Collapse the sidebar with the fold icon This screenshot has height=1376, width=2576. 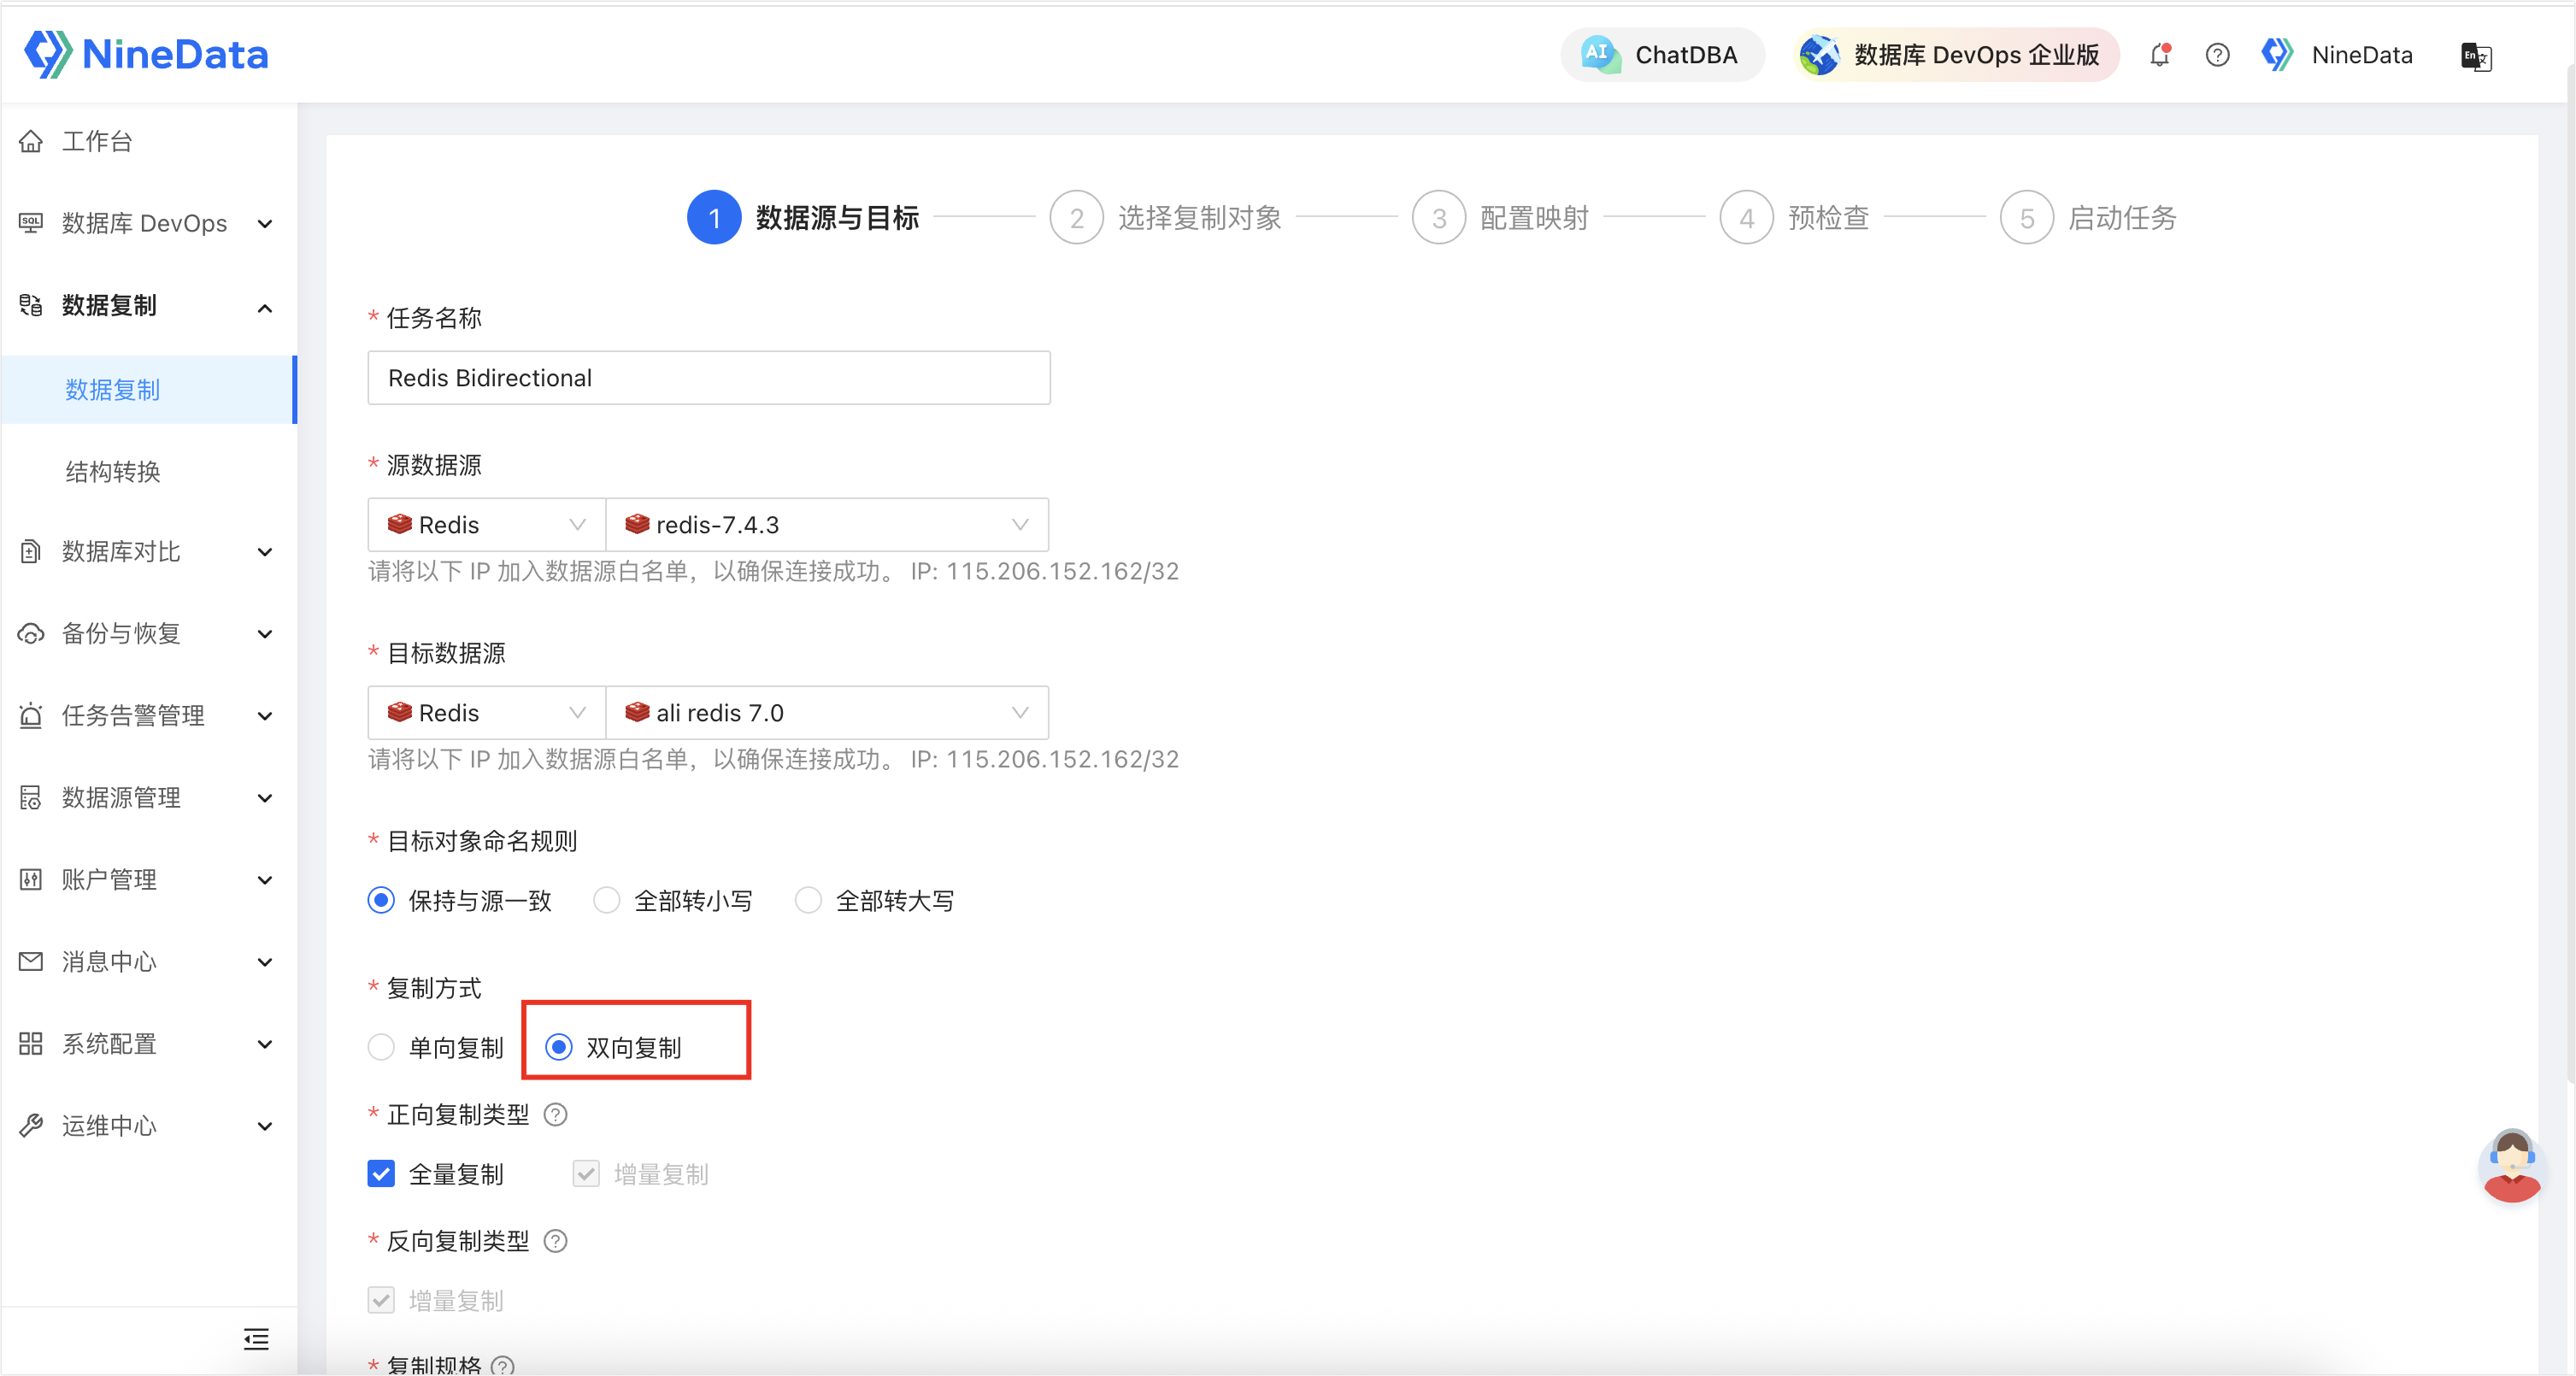[x=256, y=1339]
